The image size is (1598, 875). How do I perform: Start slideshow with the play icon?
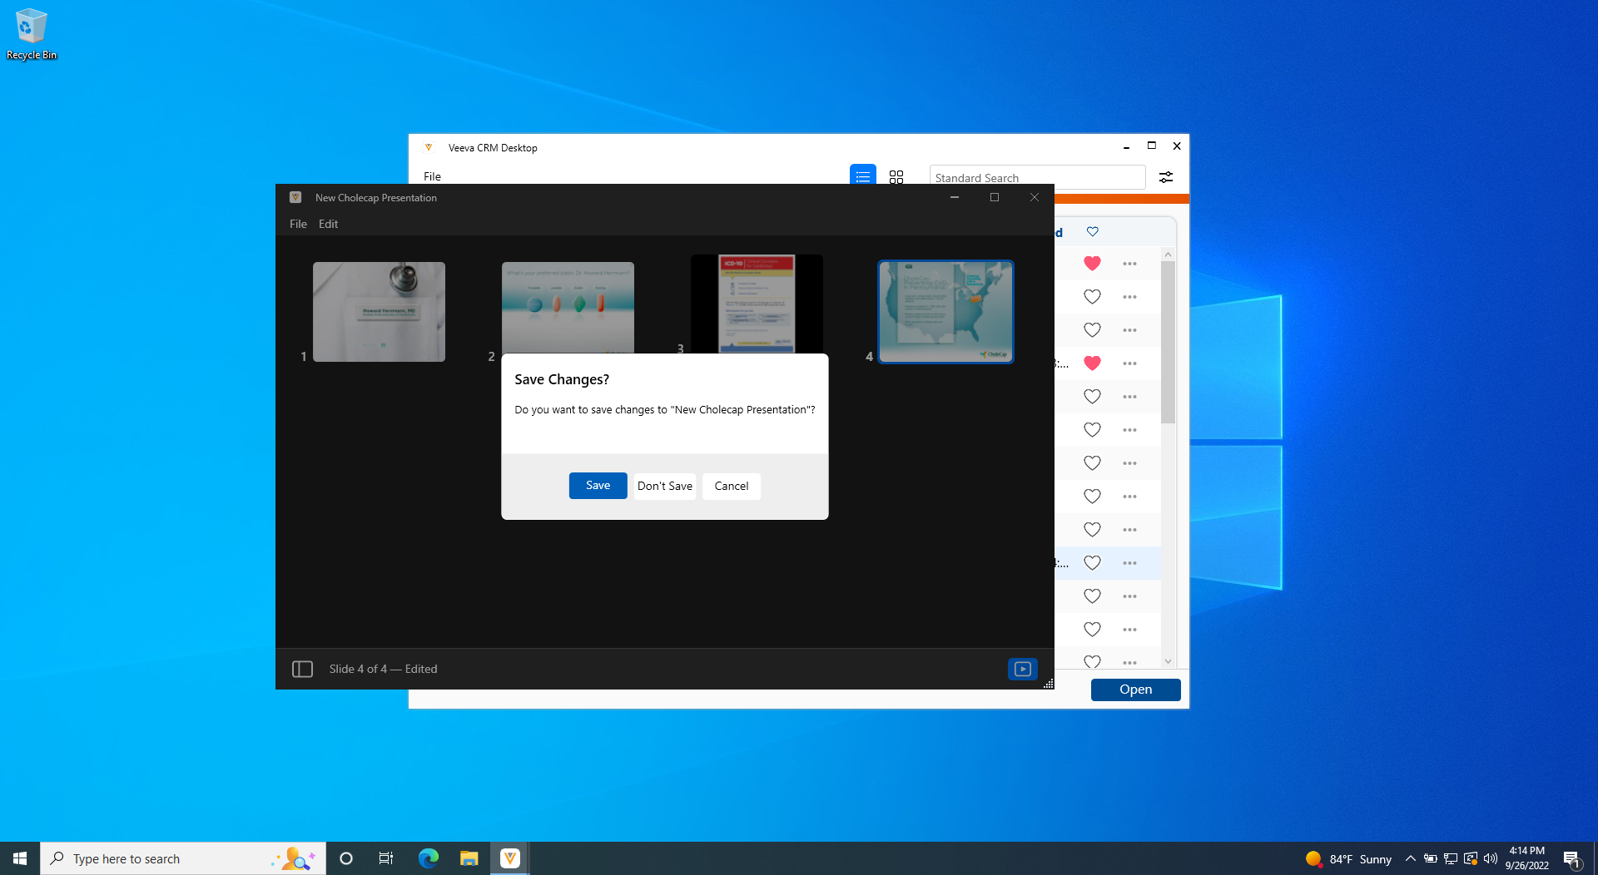(1022, 669)
